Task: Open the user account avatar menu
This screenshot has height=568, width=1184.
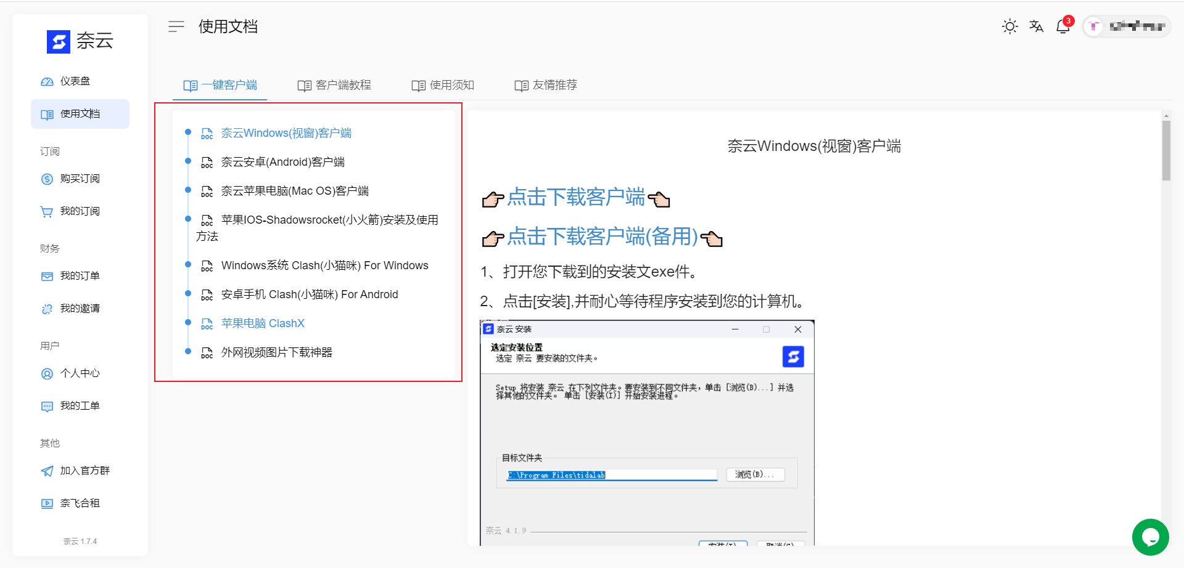Action: tap(1126, 26)
